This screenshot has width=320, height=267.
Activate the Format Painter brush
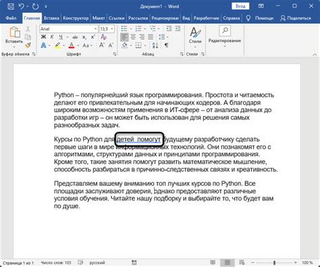(x=28, y=45)
